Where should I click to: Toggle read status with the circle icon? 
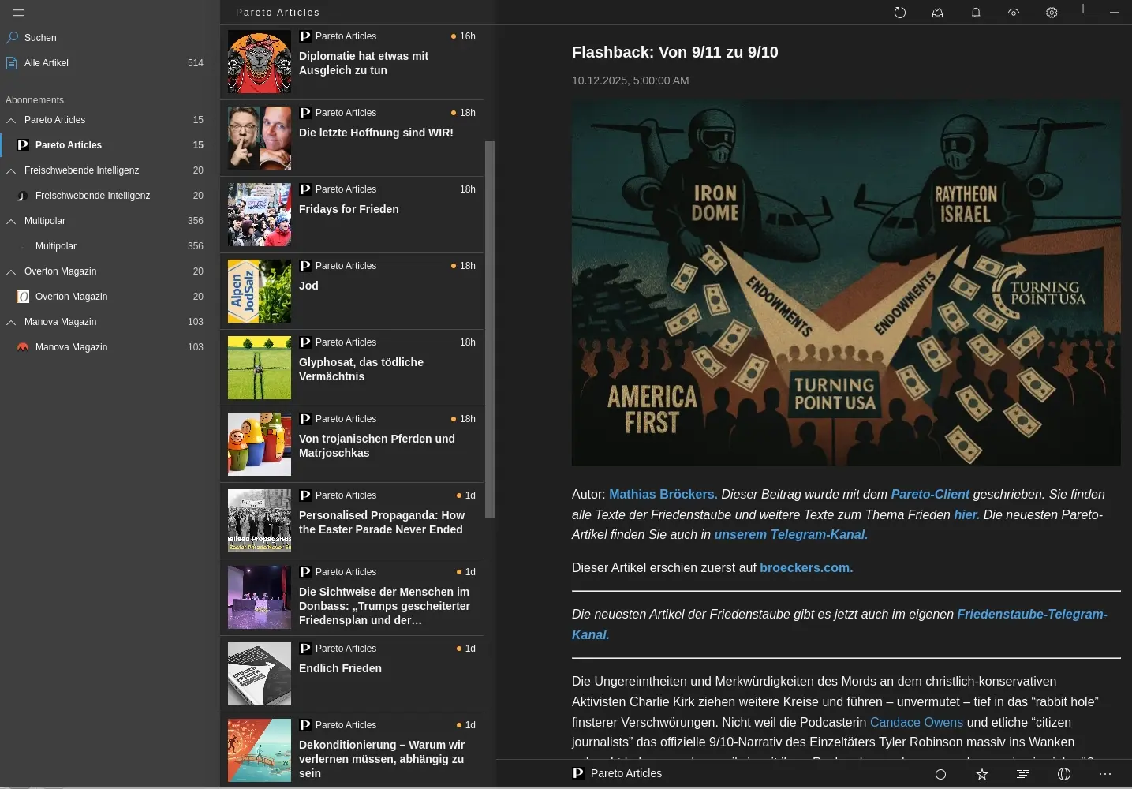click(940, 774)
